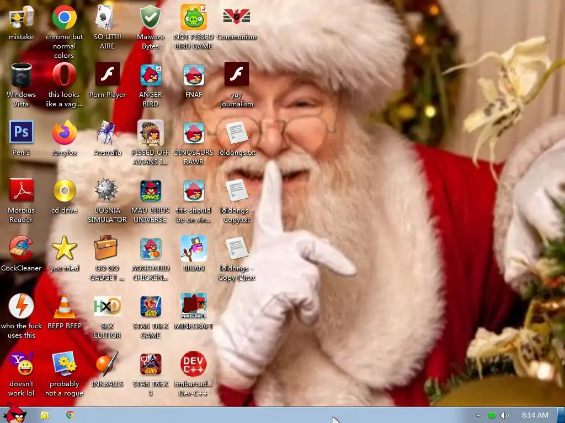Select the 'doesn't work lol' Yahoo icon
Viewport: 565px width, 423px height.
[22, 364]
